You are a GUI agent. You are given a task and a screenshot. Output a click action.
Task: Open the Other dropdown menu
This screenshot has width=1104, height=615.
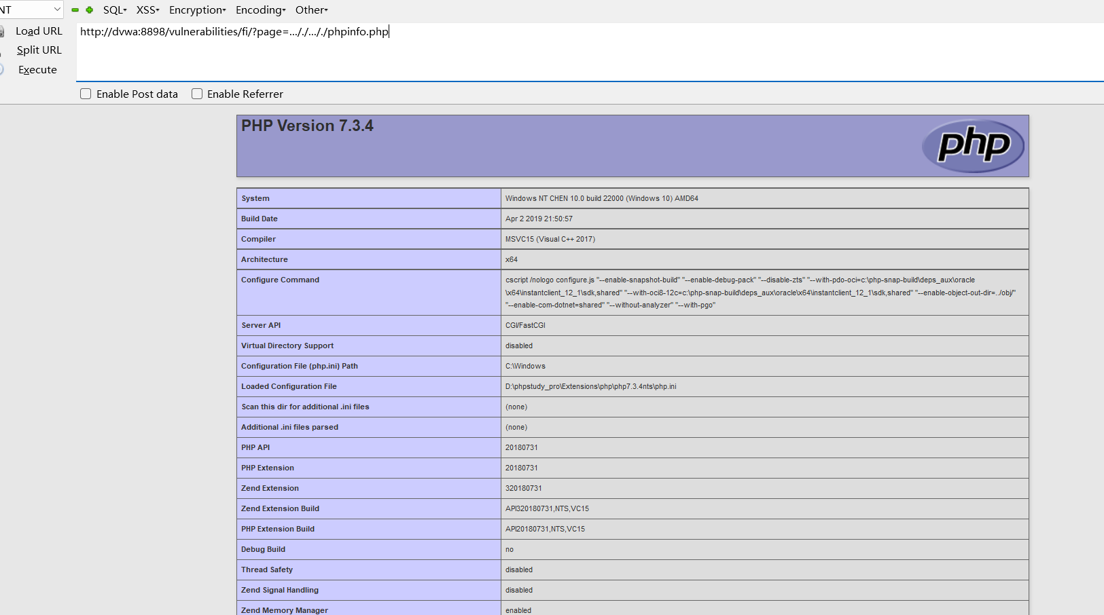point(312,10)
